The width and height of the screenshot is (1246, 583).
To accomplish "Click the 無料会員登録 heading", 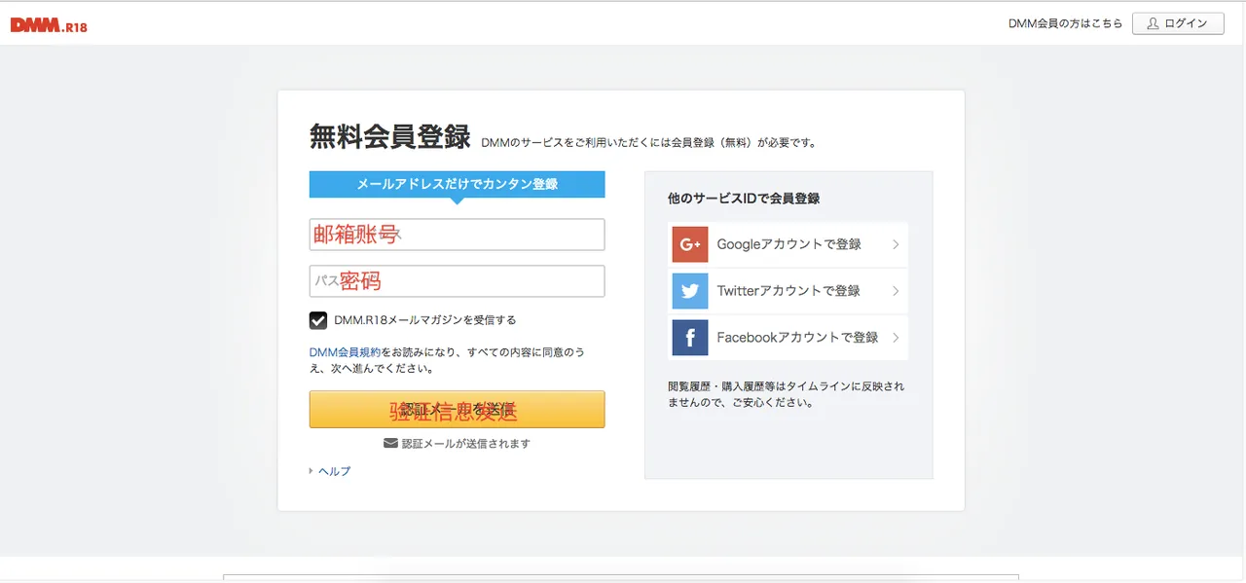I will point(390,136).
